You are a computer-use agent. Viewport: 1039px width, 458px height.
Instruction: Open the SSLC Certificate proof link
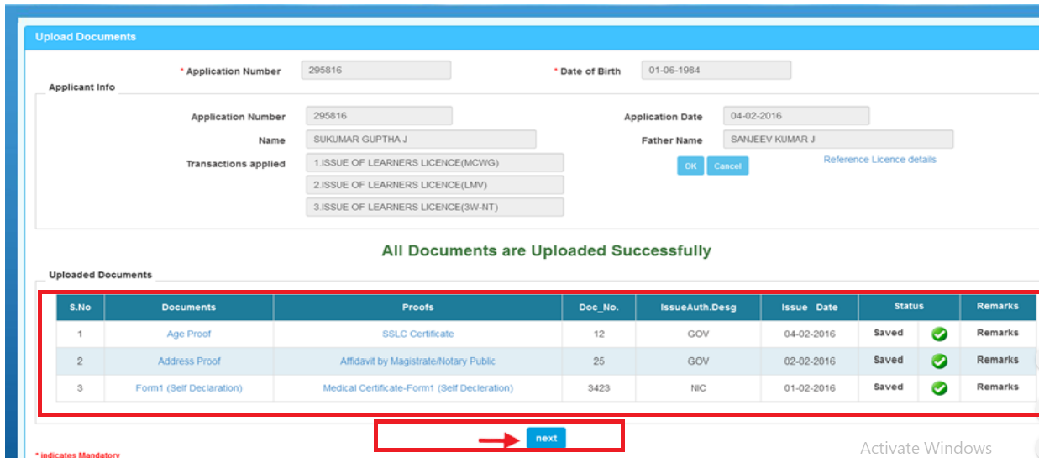tap(417, 334)
